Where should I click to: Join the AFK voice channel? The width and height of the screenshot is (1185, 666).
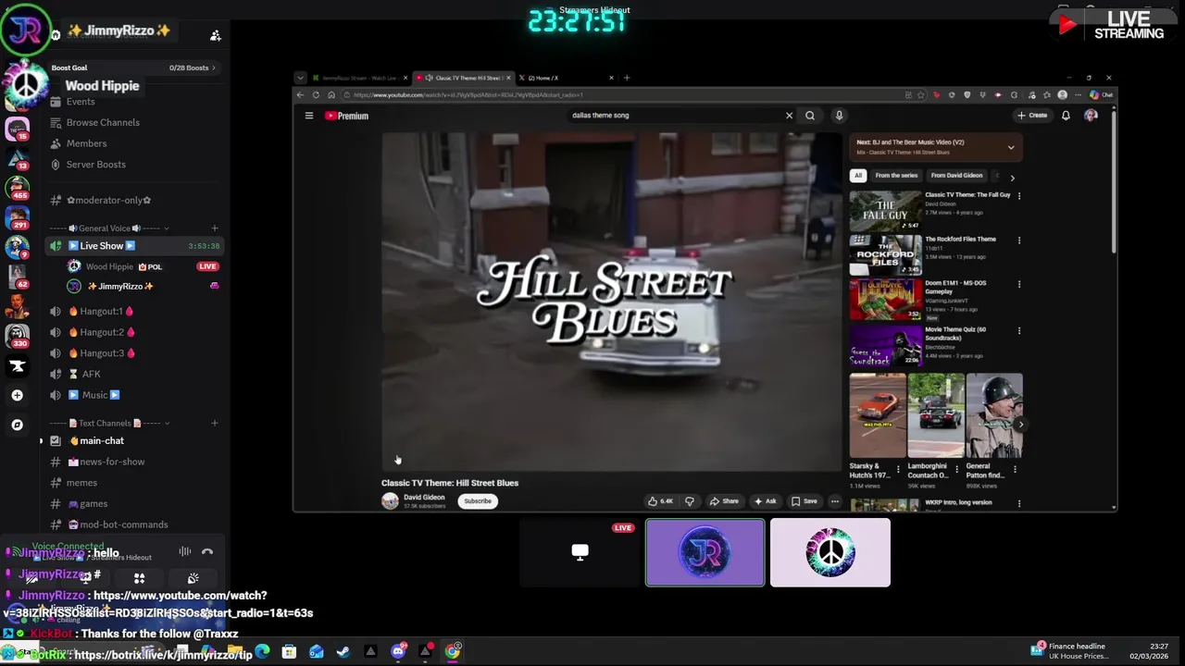91,374
